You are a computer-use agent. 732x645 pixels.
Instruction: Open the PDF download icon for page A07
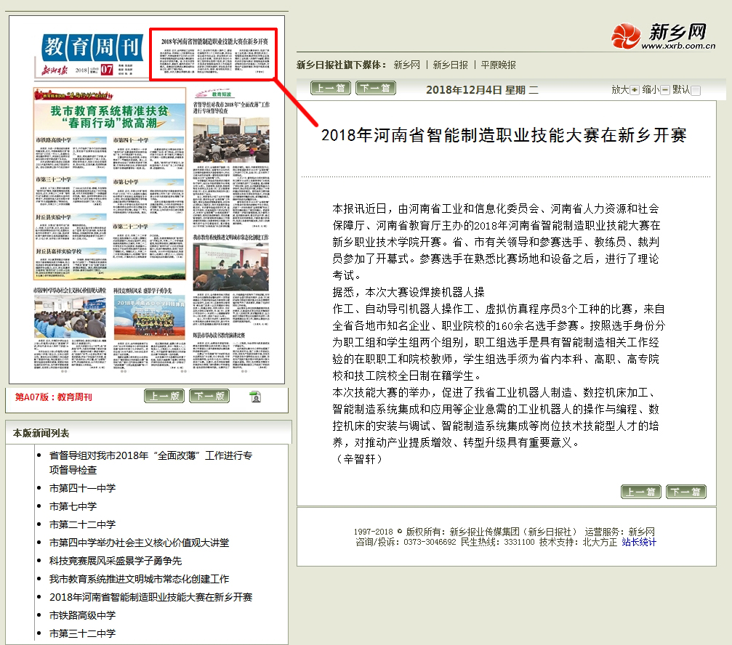pos(255,397)
